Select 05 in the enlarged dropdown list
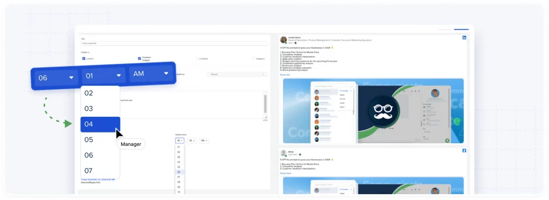This screenshot has width=549, height=200. point(100,140)
